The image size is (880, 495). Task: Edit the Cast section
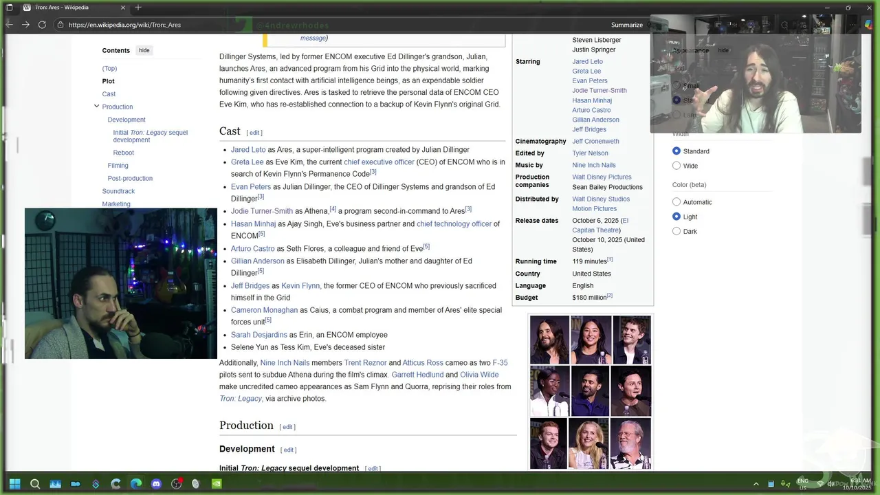coord(254,133)
